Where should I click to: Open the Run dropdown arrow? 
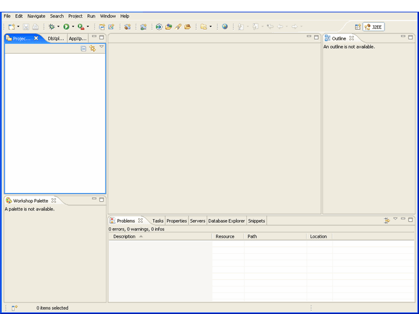73,27
